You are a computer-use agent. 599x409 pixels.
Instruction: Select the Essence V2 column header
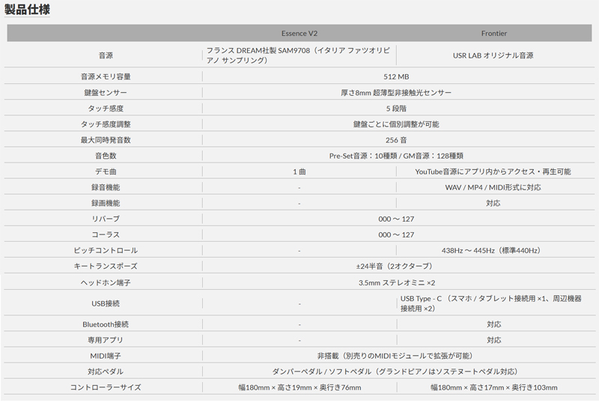tap(299, 34)
